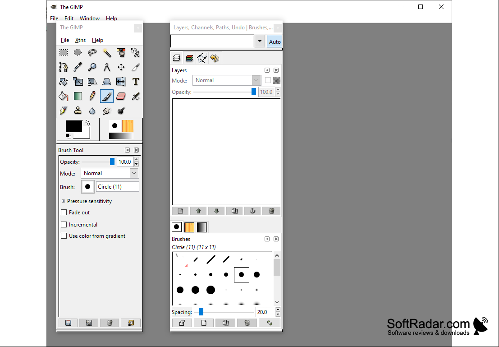
Task: Click Spacing value field 20.0
Action: tap(265, 312)
